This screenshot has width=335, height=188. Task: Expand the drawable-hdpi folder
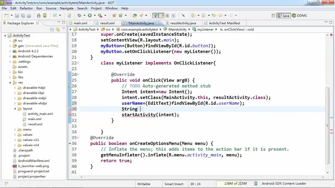(x=15, y=88)
